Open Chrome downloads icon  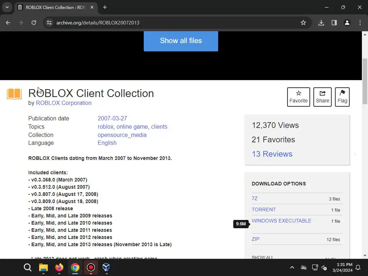point(321,23)
